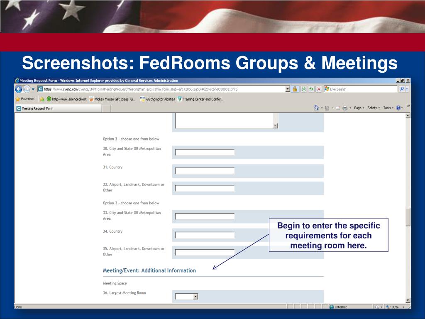Click the Meeting/Event: Additional Information heading

click(149, 270)
